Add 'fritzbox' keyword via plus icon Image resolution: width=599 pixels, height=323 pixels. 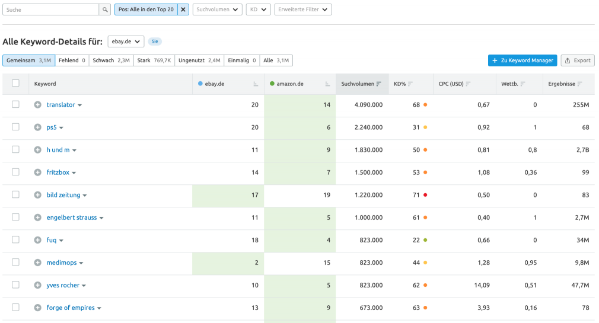(x=37, y=172)
